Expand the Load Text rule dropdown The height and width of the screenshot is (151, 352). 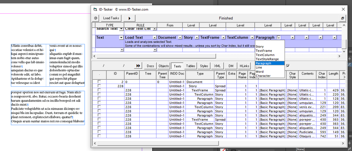pyautogui.click(x=154, y=37)
